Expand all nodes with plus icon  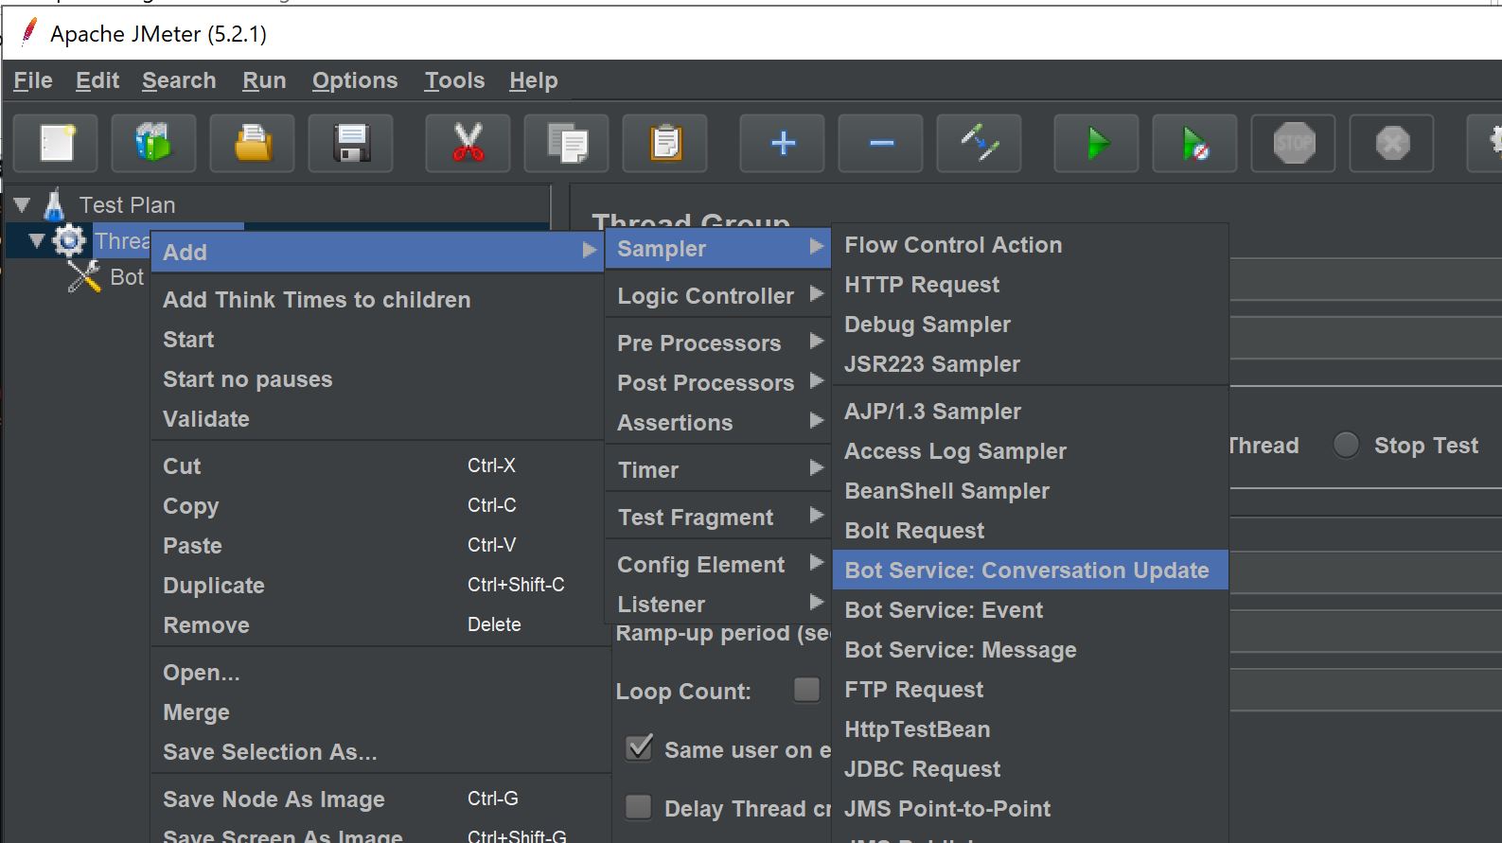(x=783, y=144)
